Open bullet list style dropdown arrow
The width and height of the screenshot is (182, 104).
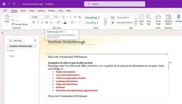coord(60,17)
